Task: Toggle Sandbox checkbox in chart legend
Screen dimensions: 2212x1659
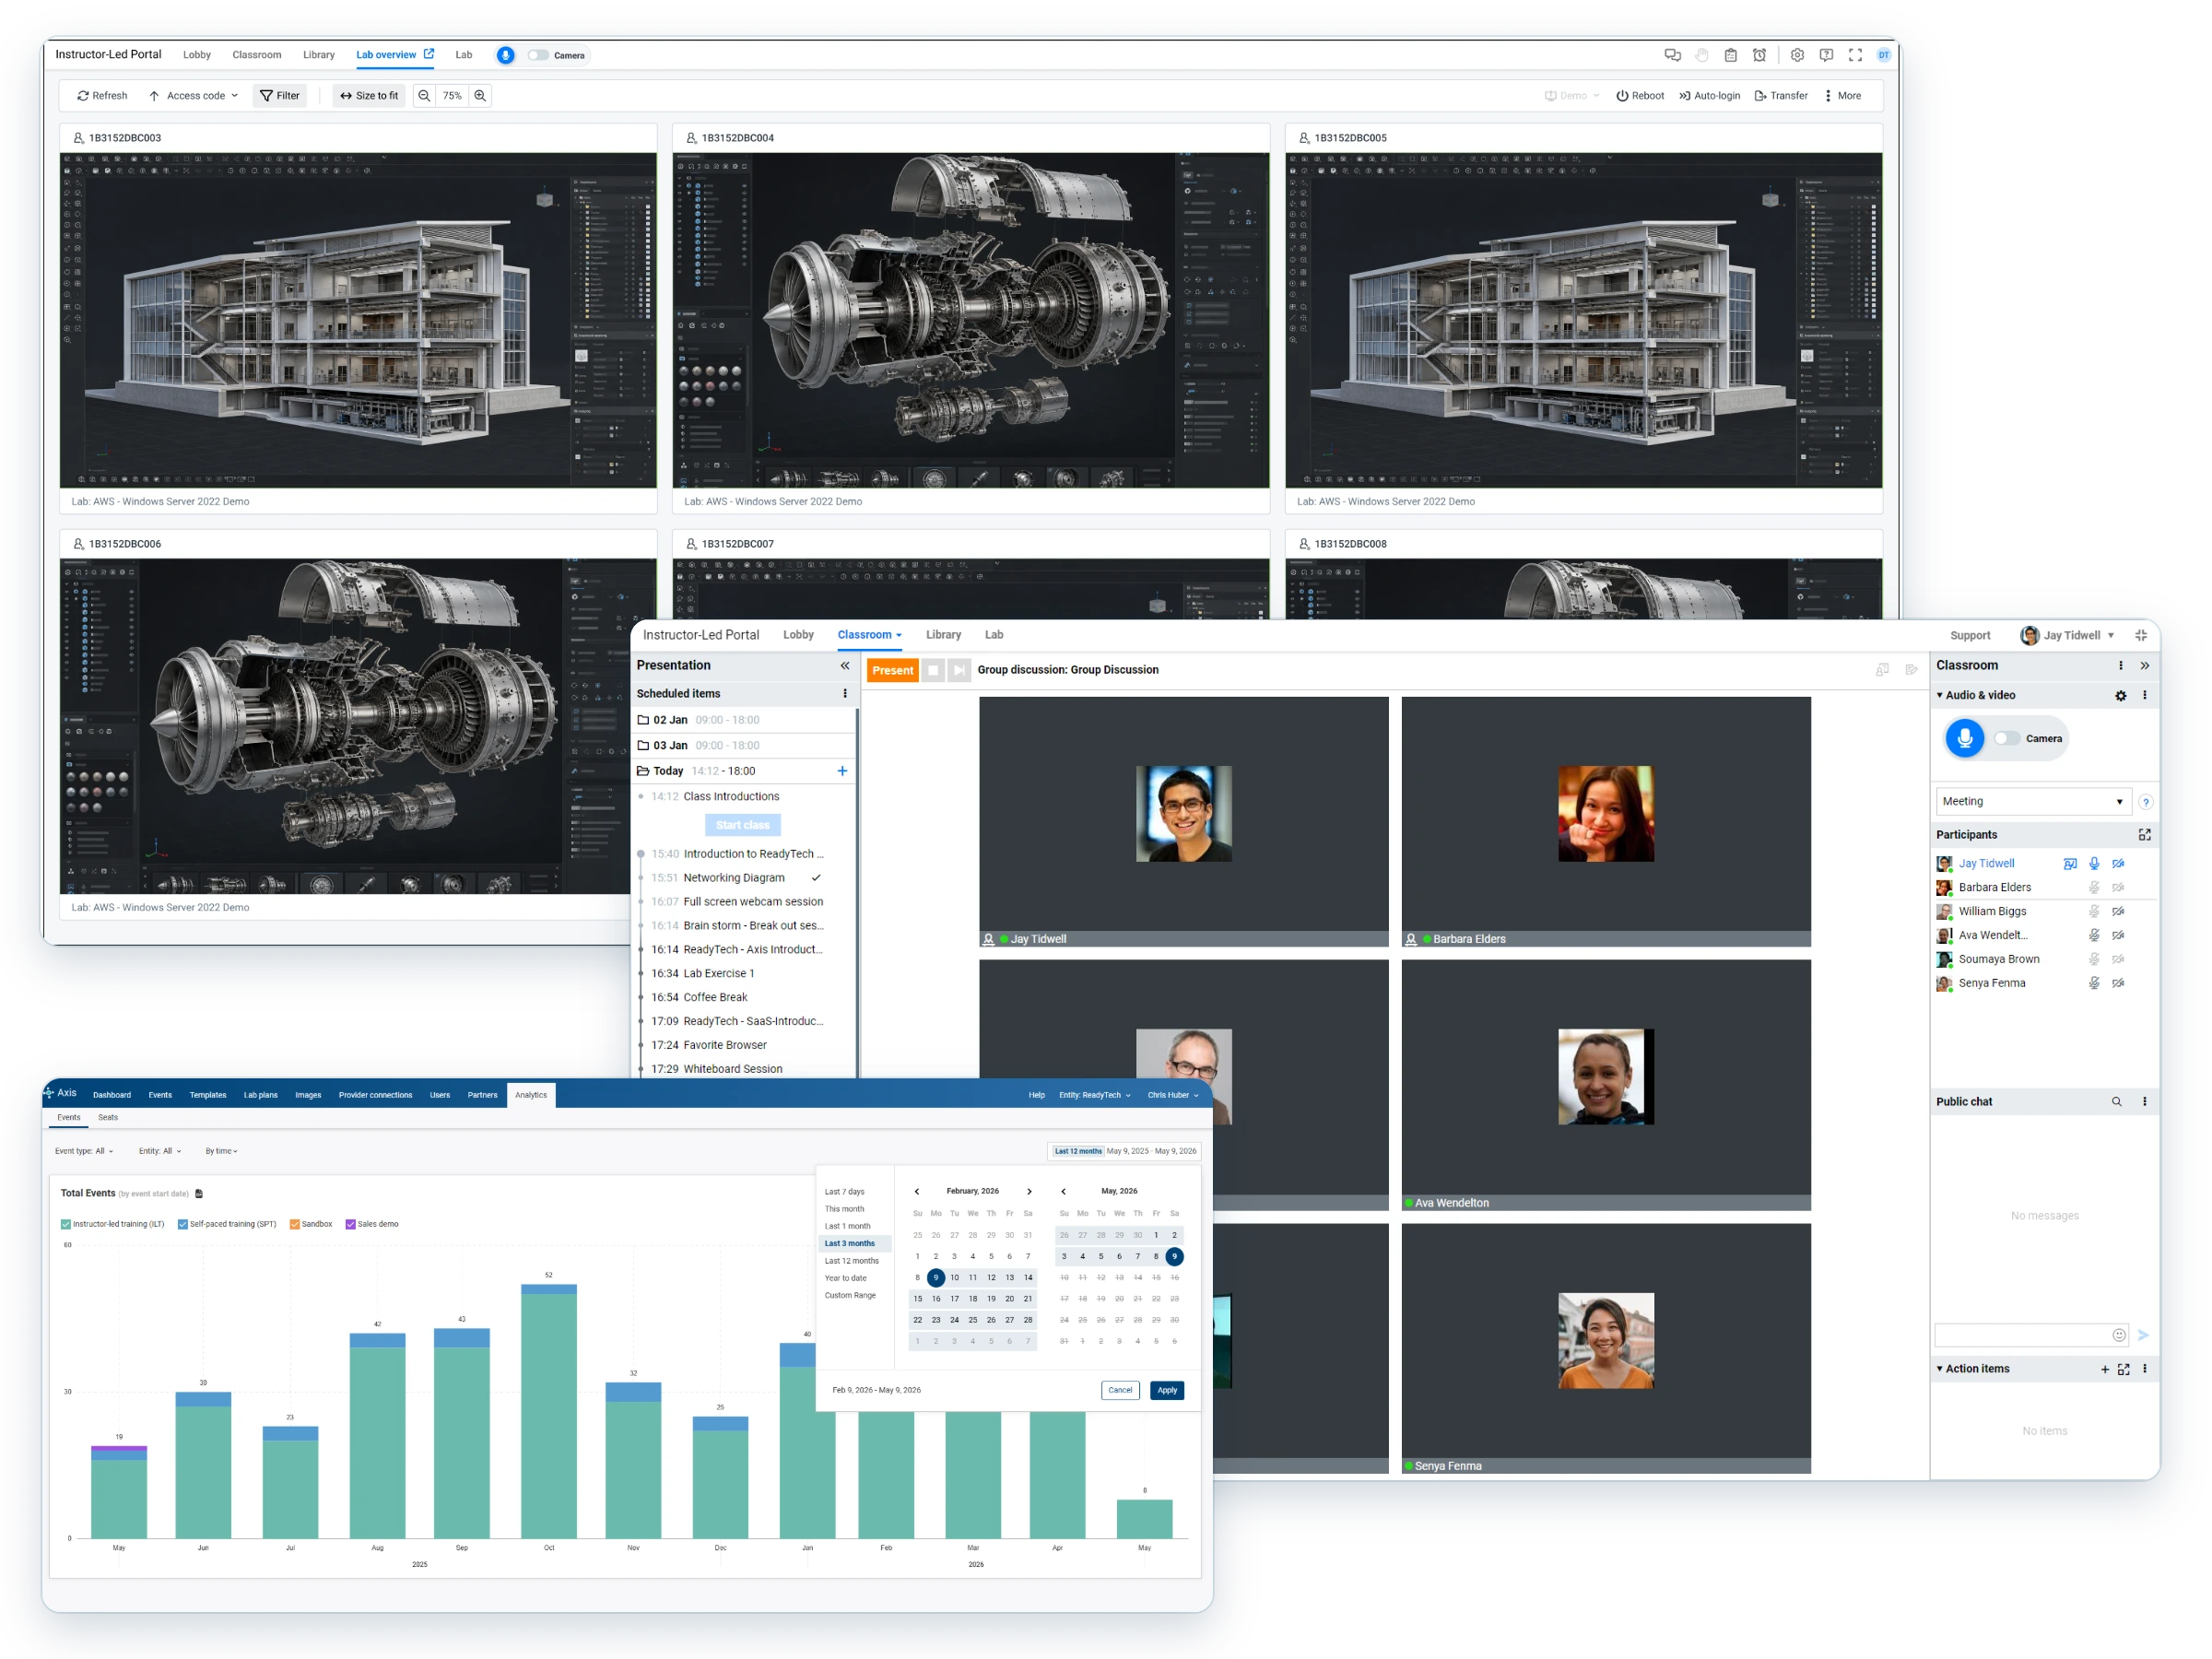Action: (x=295, y=1224)
